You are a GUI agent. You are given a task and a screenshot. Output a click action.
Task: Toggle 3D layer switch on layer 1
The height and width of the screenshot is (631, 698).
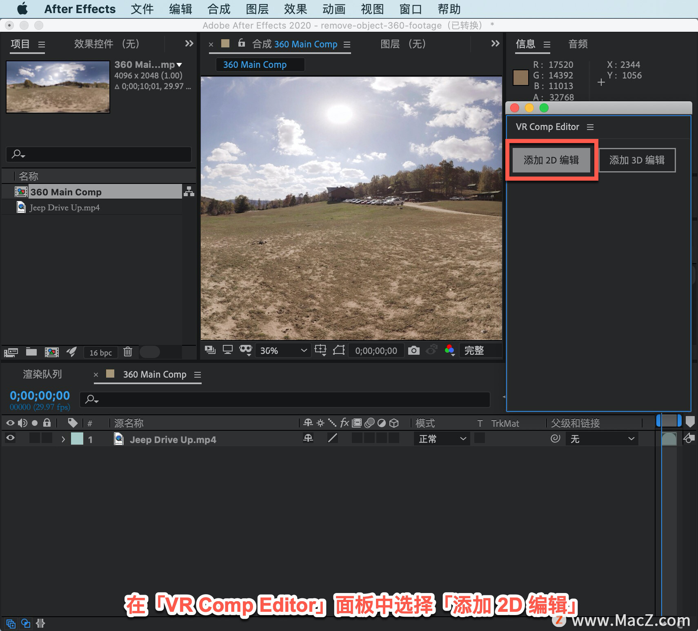coord(394,438)
